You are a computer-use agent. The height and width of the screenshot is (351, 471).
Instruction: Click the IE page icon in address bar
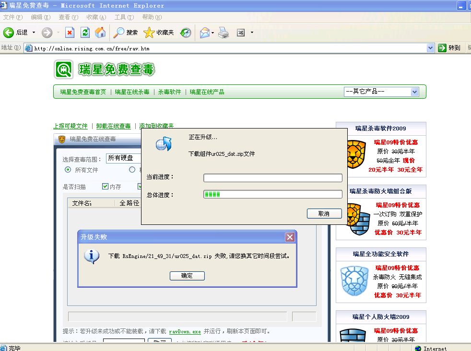(x=28, y=48)
